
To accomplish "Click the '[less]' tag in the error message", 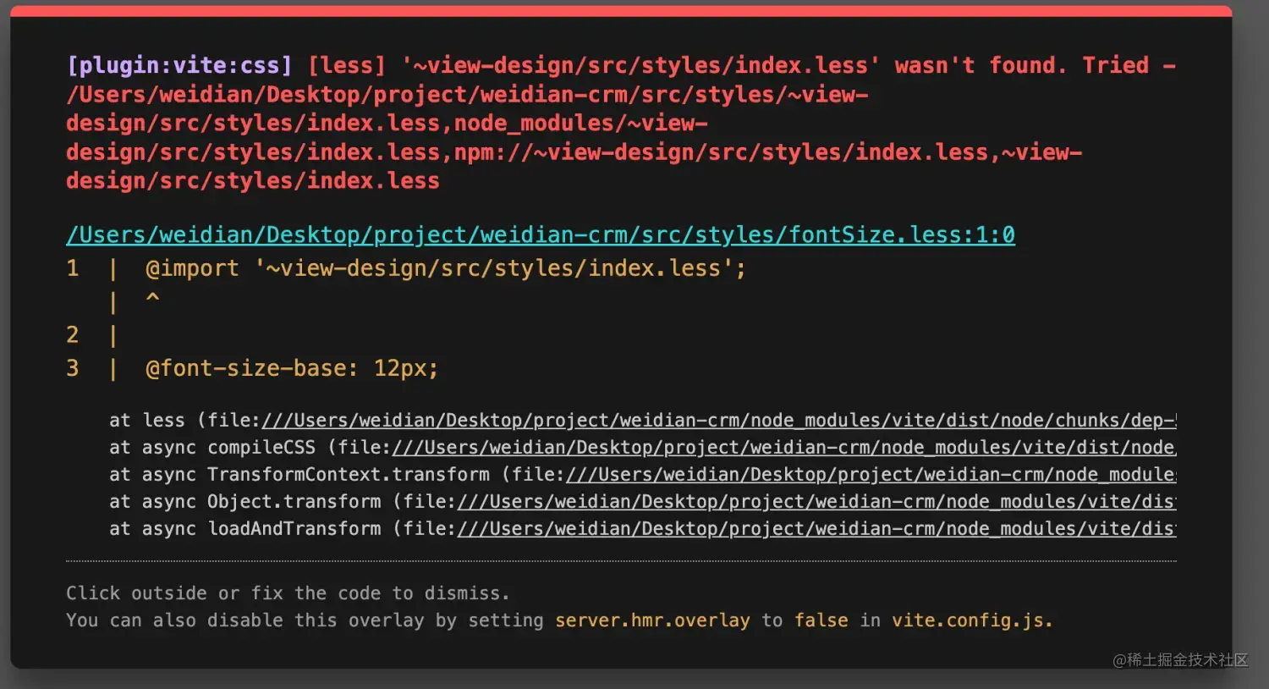I will (x=347, y=65).
